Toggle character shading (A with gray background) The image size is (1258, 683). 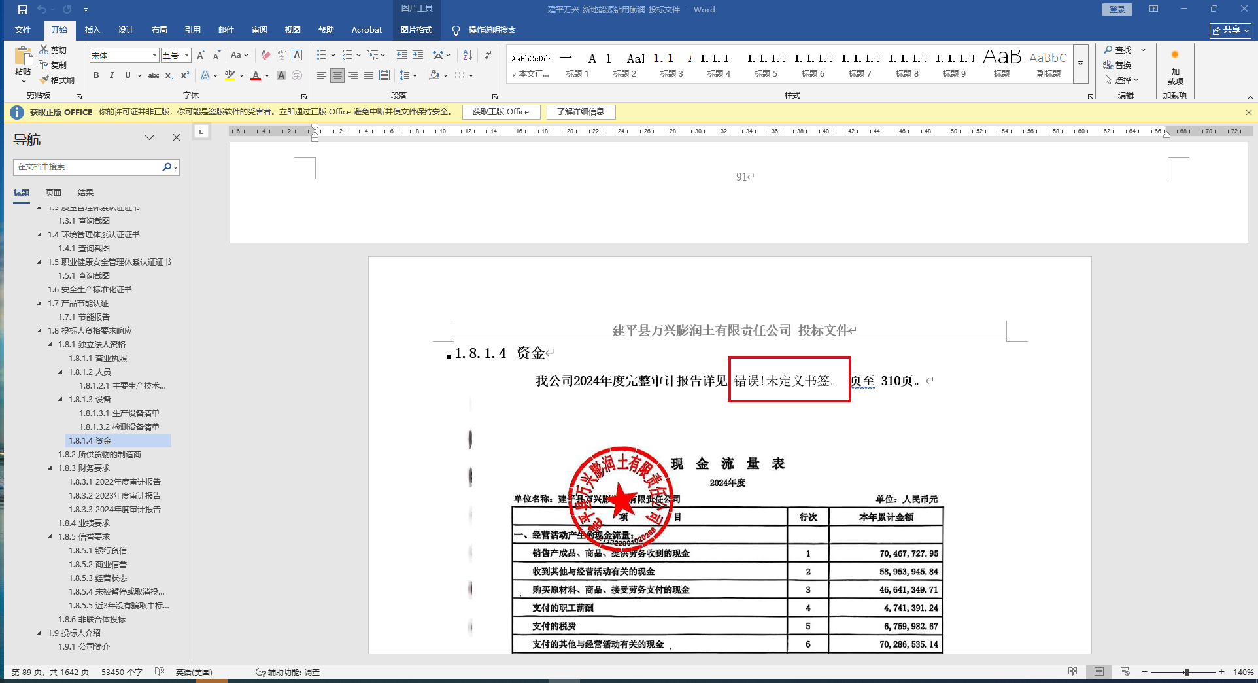281,75
